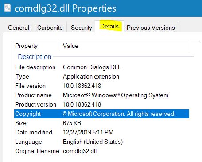
Task: Select the Security tab
Action: 81,27
